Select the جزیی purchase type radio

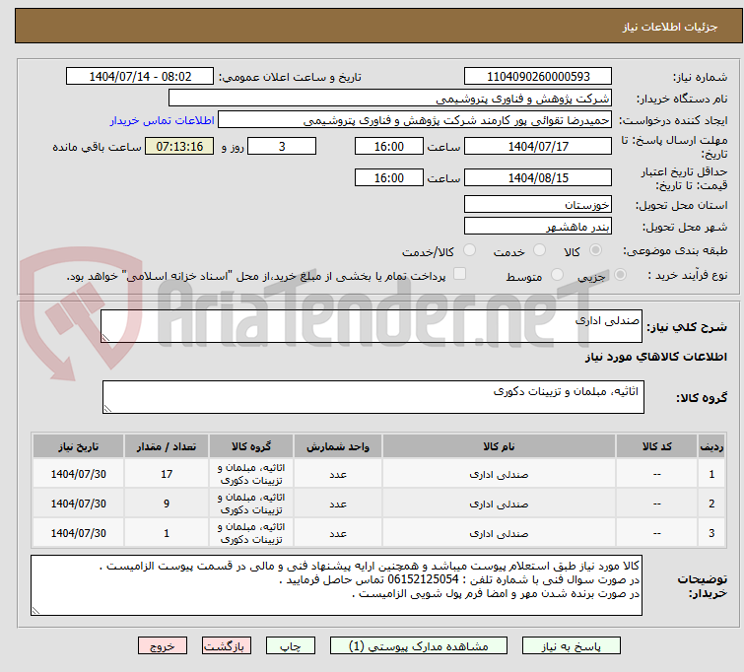620,275
